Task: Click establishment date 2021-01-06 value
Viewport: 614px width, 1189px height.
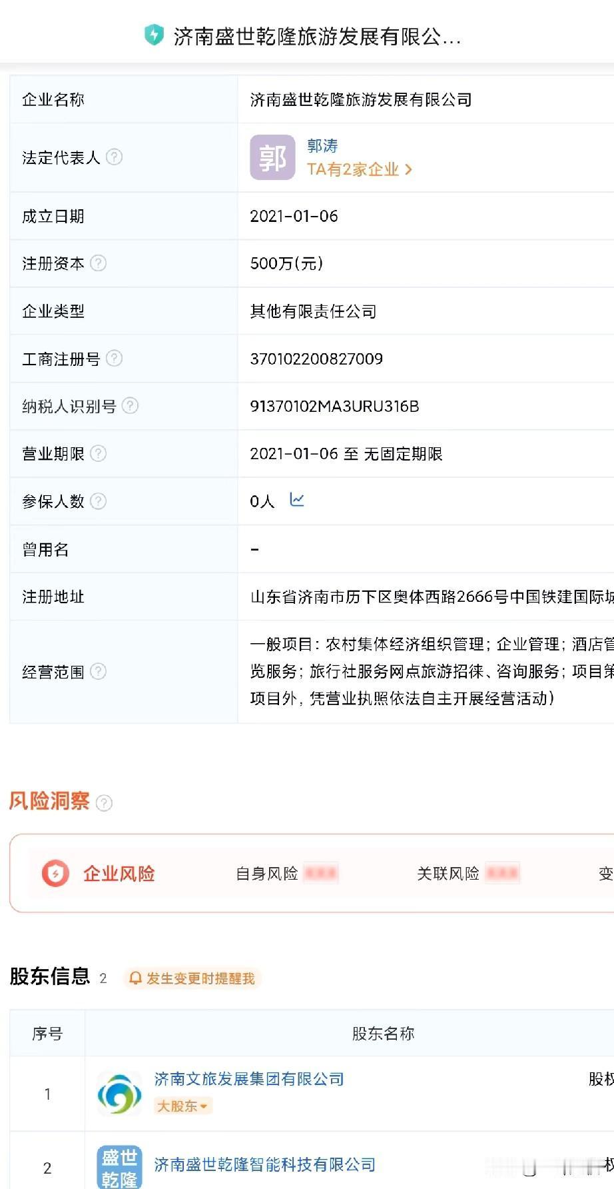Action: [294, 216]
